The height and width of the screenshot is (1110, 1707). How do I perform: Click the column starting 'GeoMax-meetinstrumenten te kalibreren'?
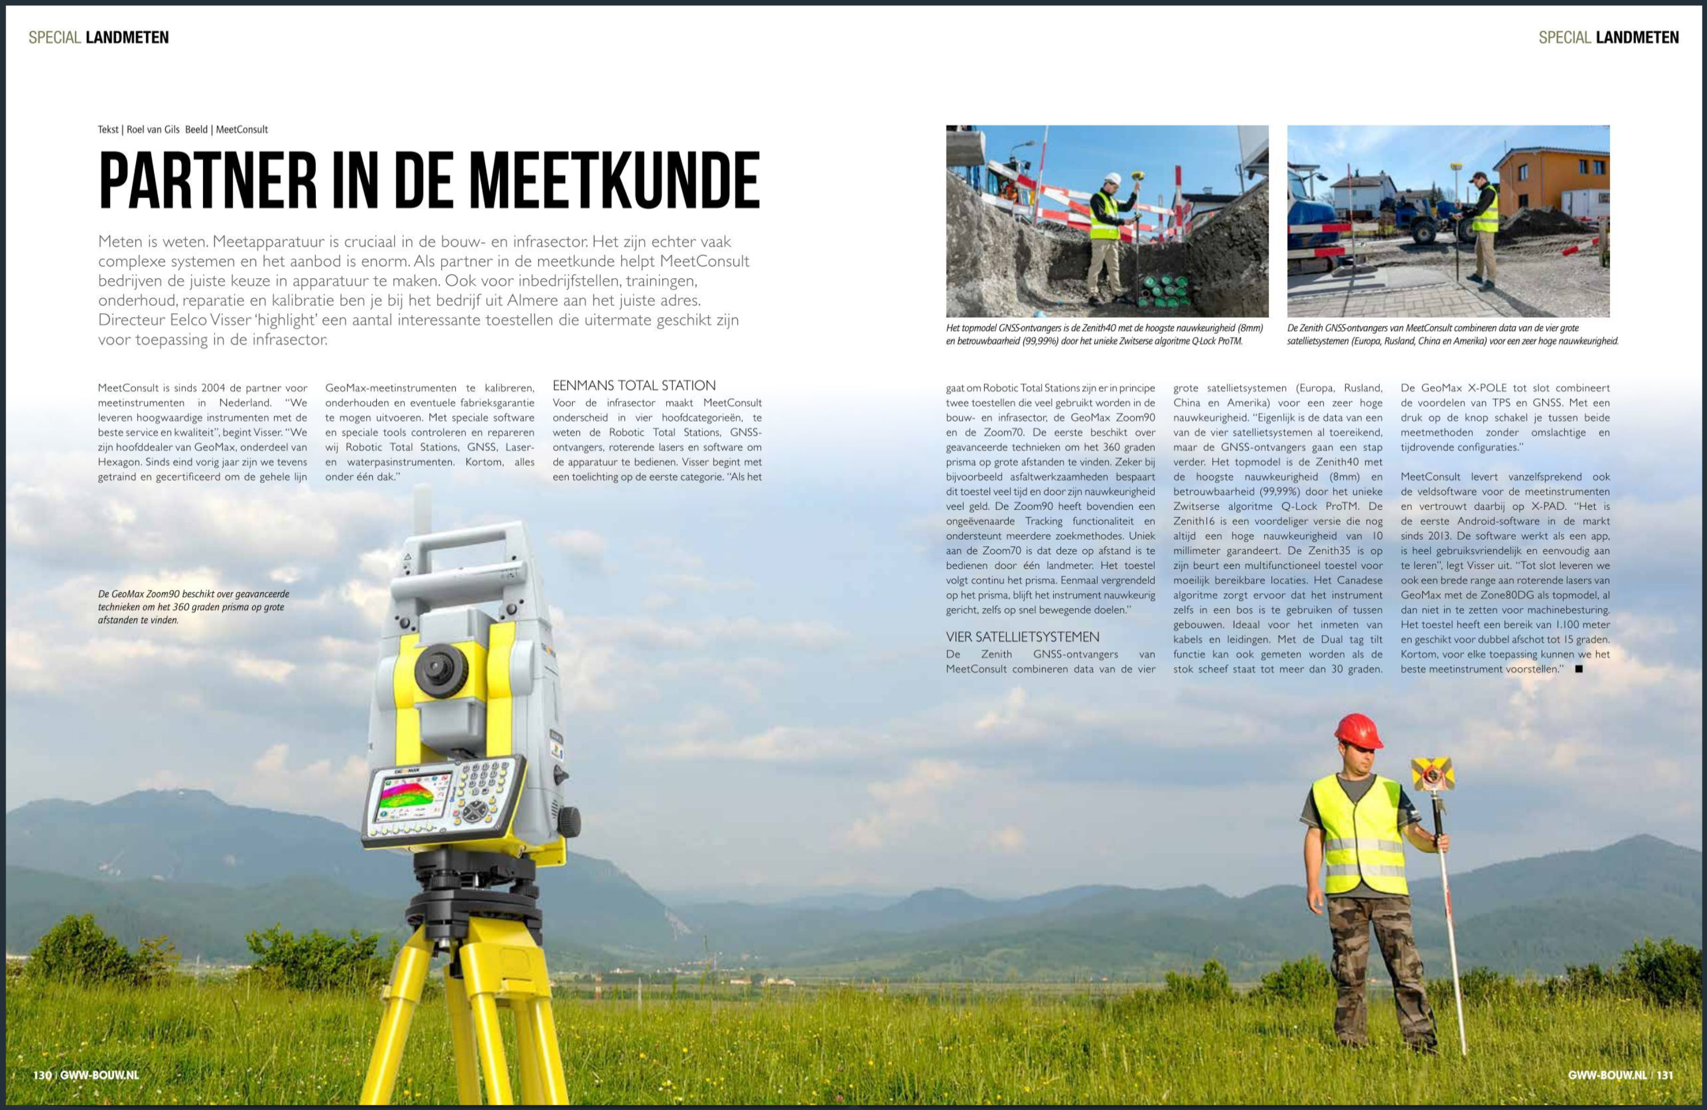430,433
